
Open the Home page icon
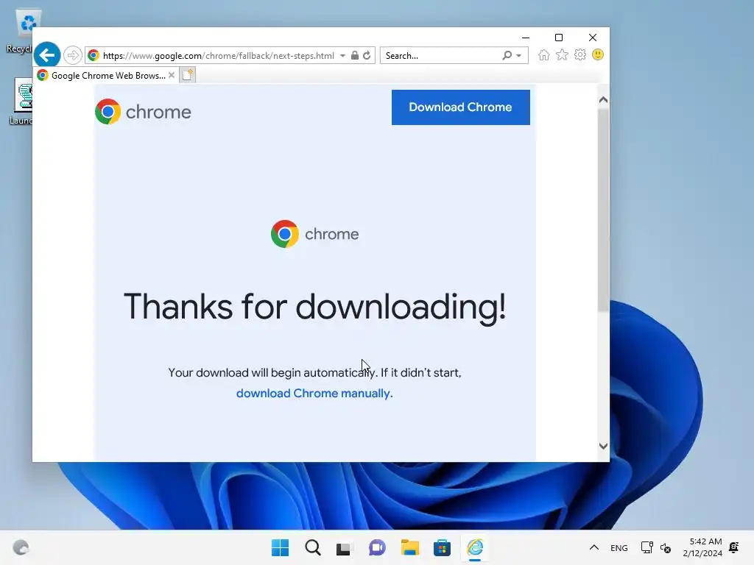click(544, 54)
